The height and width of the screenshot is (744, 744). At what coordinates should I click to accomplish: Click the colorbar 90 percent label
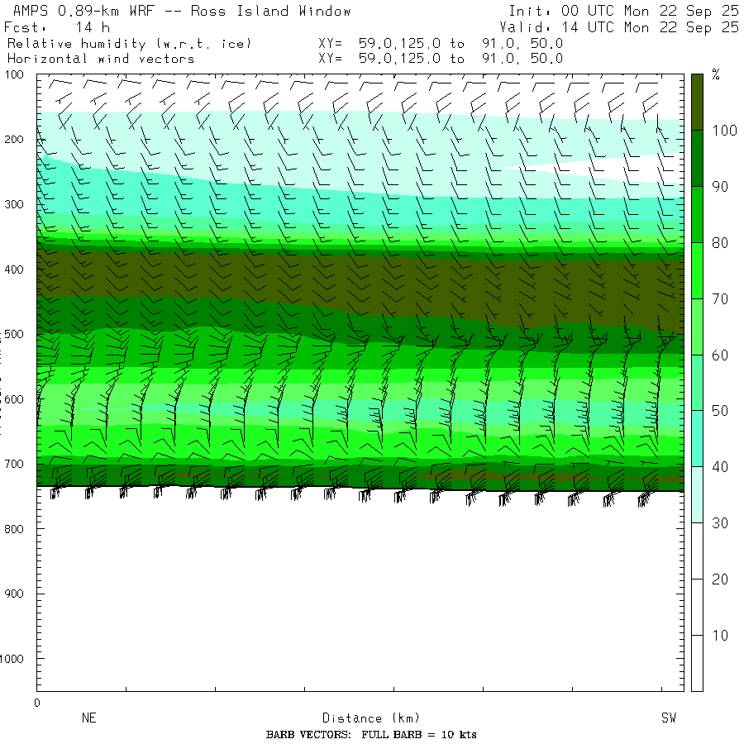pyautogui.click(x=720, y=187)
